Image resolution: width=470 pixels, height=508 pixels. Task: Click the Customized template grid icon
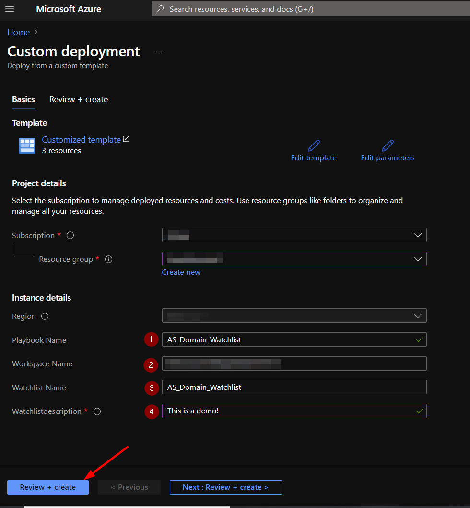(x=27, y=145)
